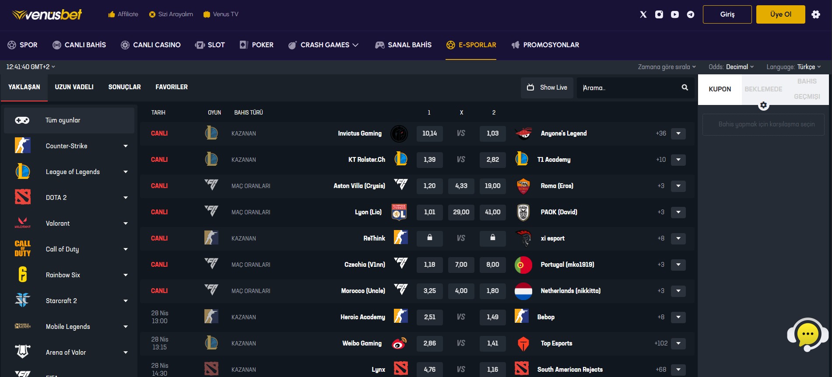Click the Üye Ol button
The height and width of the screenshot is (377, 832).
click(x=780, y=14)
